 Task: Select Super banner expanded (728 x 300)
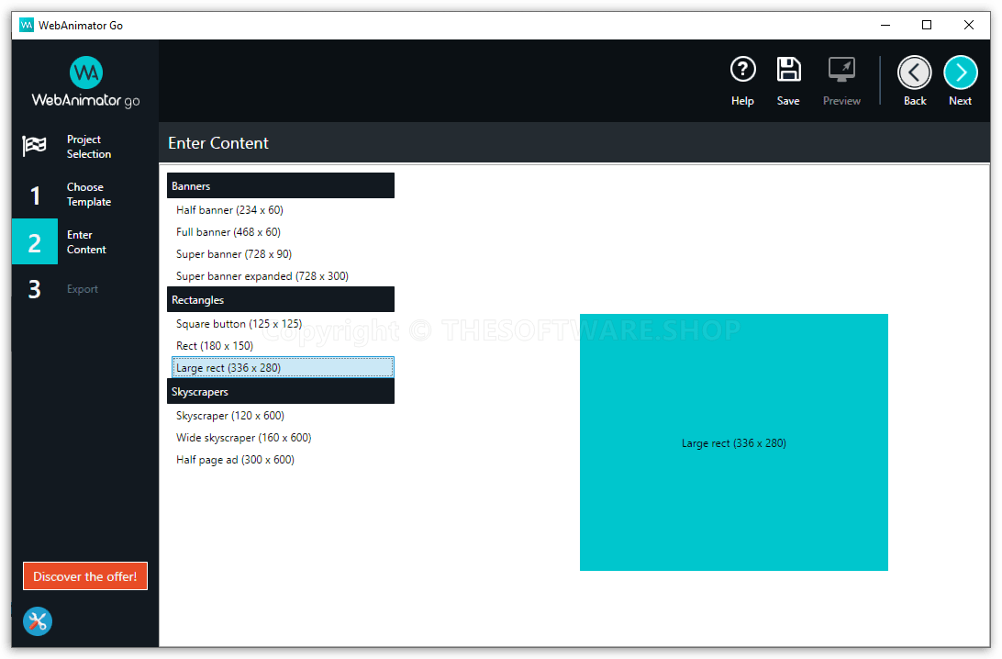tap(262, 276)
